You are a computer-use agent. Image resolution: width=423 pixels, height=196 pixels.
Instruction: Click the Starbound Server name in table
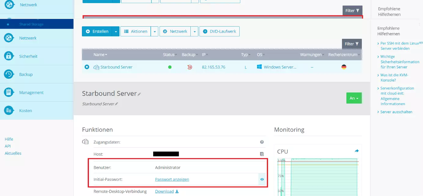pos(116,67)
